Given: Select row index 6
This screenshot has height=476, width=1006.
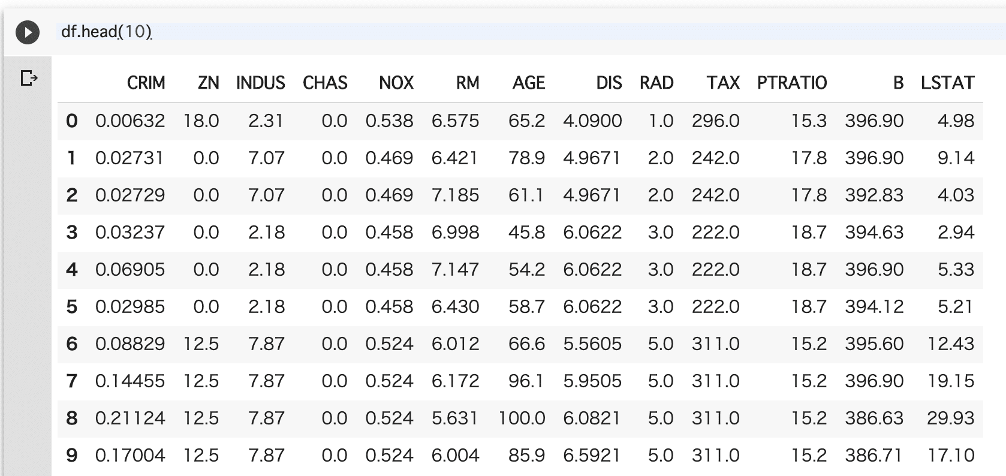Looking at the screenshot, I should pos(71,344).
